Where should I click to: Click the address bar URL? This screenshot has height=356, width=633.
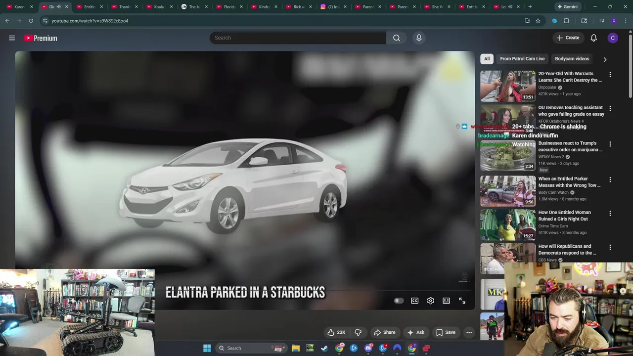[x=90, y=21]
